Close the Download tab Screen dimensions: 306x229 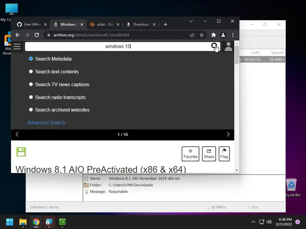(154, 24)
